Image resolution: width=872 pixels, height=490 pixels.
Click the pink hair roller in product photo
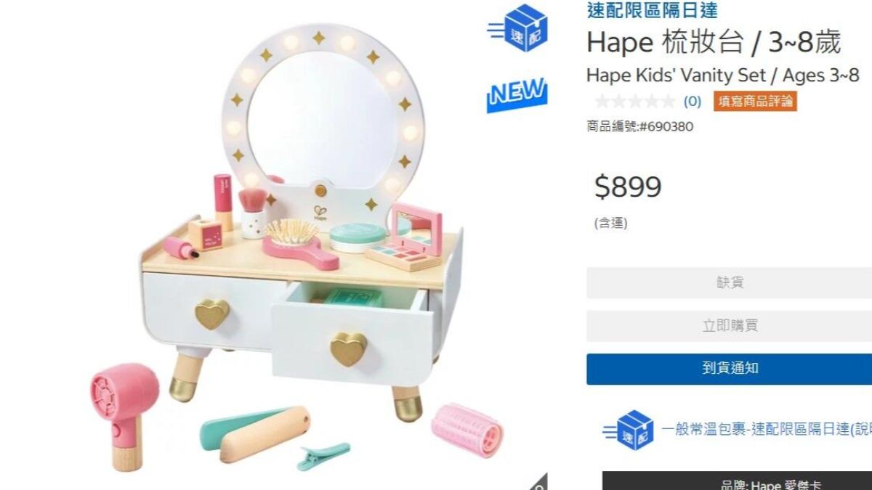(x=467, y=430)
